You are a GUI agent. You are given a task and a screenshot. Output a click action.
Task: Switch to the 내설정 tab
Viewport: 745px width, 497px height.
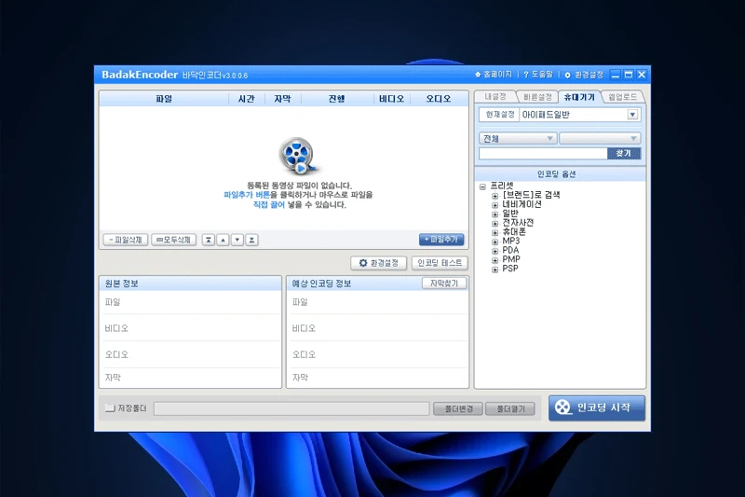tap(494, 96)
